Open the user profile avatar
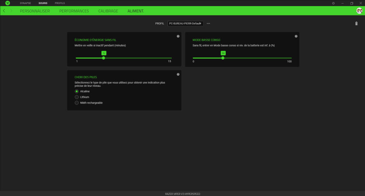Viewport: 365px width, 196px height. pos(359,11)
